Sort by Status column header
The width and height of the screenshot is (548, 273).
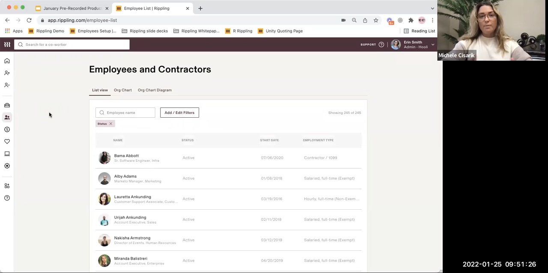coord(188,140)
